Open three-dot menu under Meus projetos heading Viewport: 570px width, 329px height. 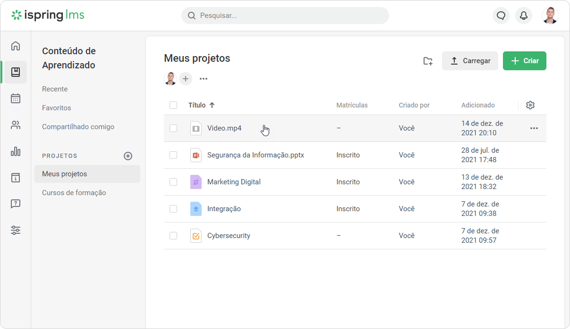(204, 79)
